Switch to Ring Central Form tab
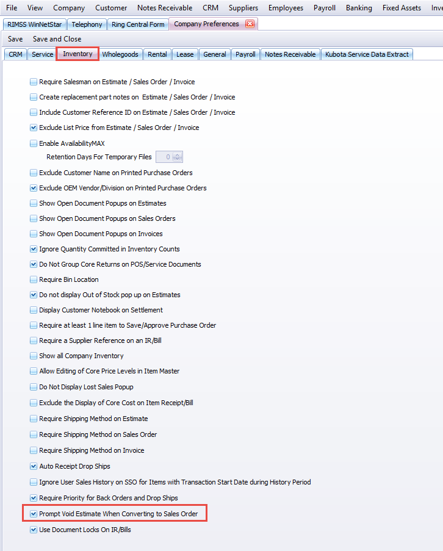Viewport: 443px width, 551px height. pos(138,24)
